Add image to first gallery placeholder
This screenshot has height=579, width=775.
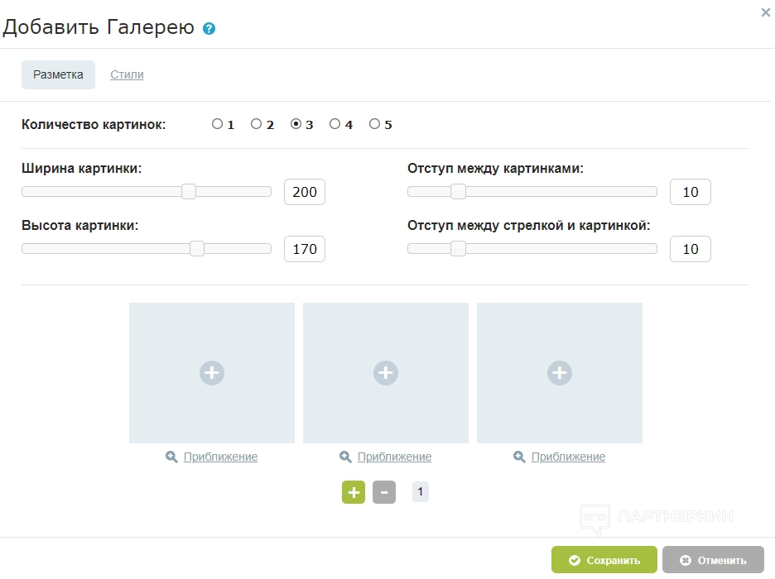coord(212,373)
